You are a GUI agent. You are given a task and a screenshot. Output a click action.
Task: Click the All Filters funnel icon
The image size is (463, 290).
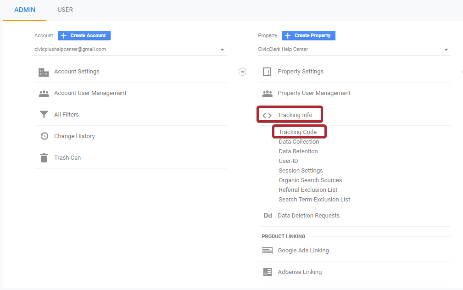pyautogui.click(x=44, y=115)
